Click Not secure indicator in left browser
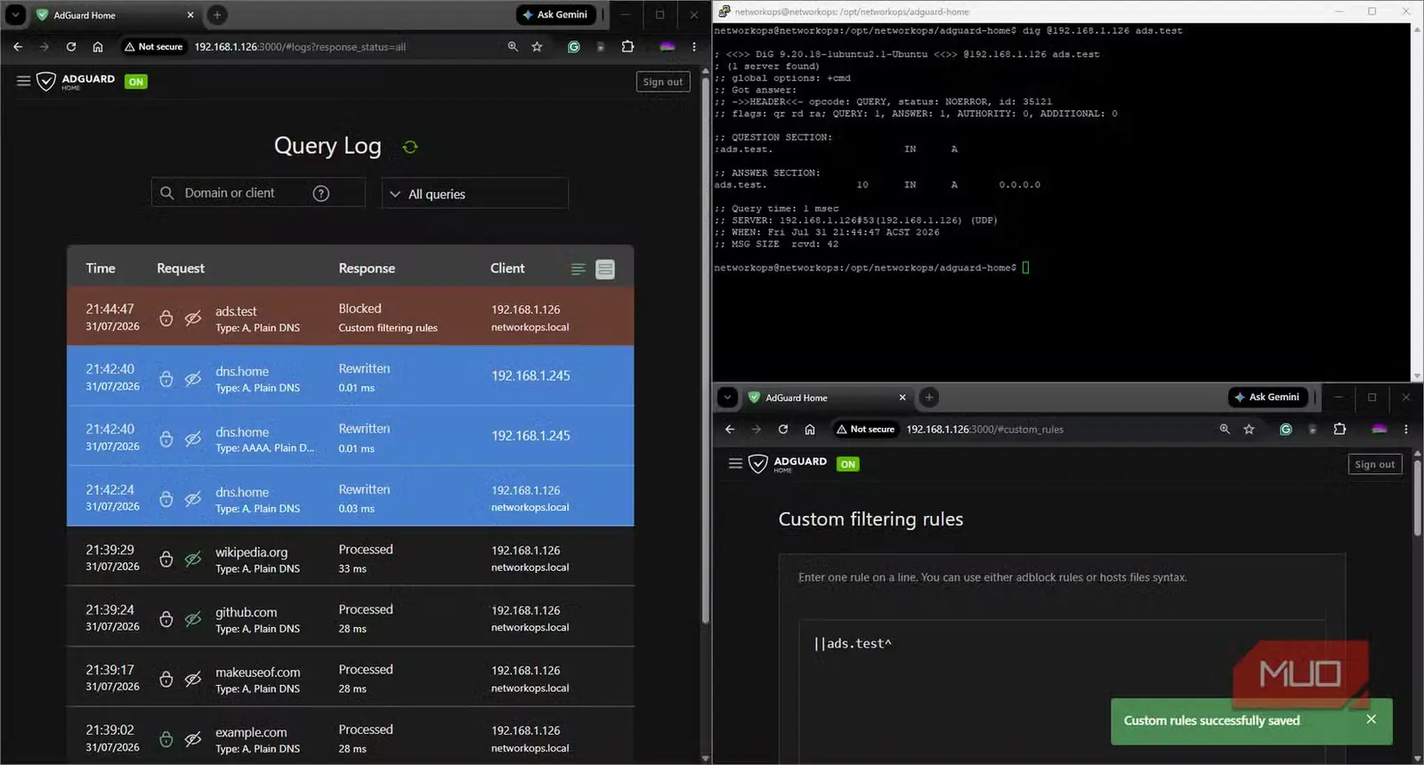Image resolution: width=1424 pixels, height=765 pixels. [x=153, y=46]
